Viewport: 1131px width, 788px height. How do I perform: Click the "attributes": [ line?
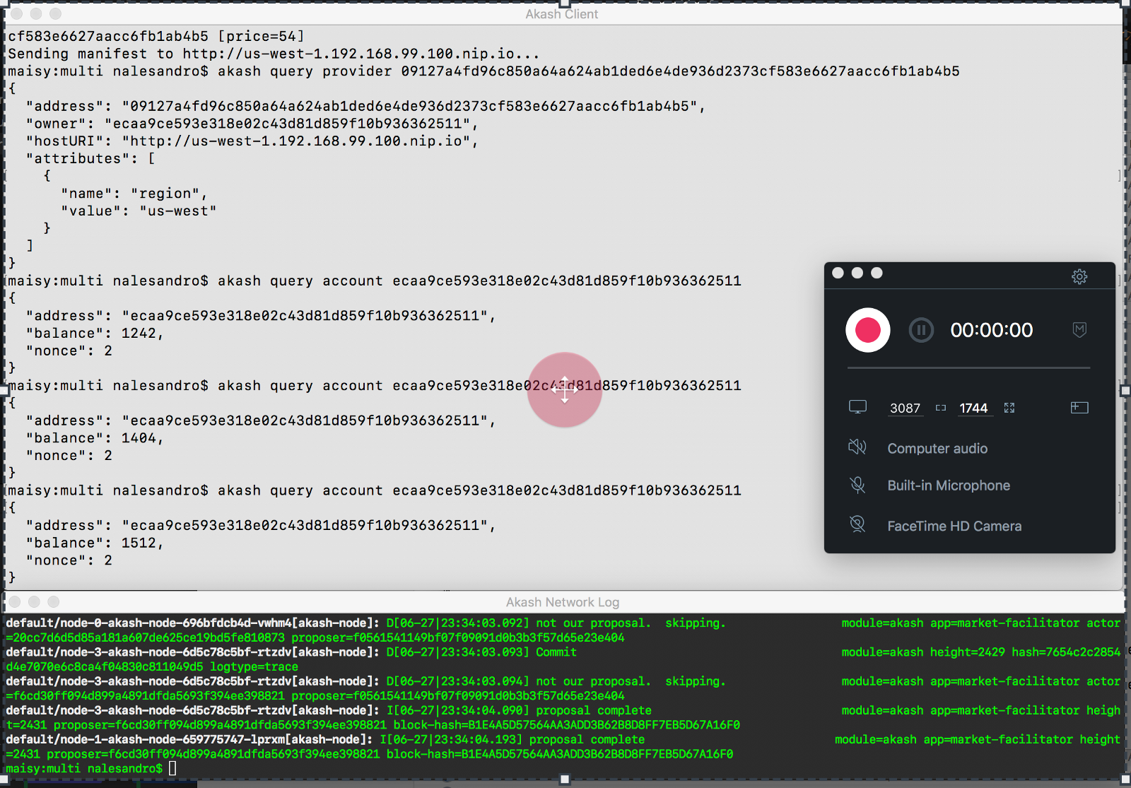coord(90,159)
